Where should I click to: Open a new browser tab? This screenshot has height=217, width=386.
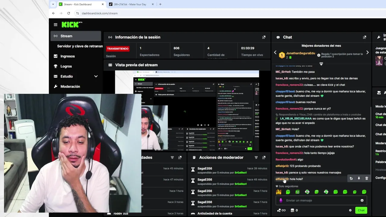(160, 4)
